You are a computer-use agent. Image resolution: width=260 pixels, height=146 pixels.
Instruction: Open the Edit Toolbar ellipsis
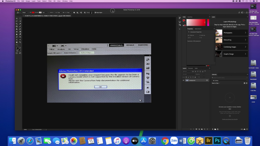[17, 45]
